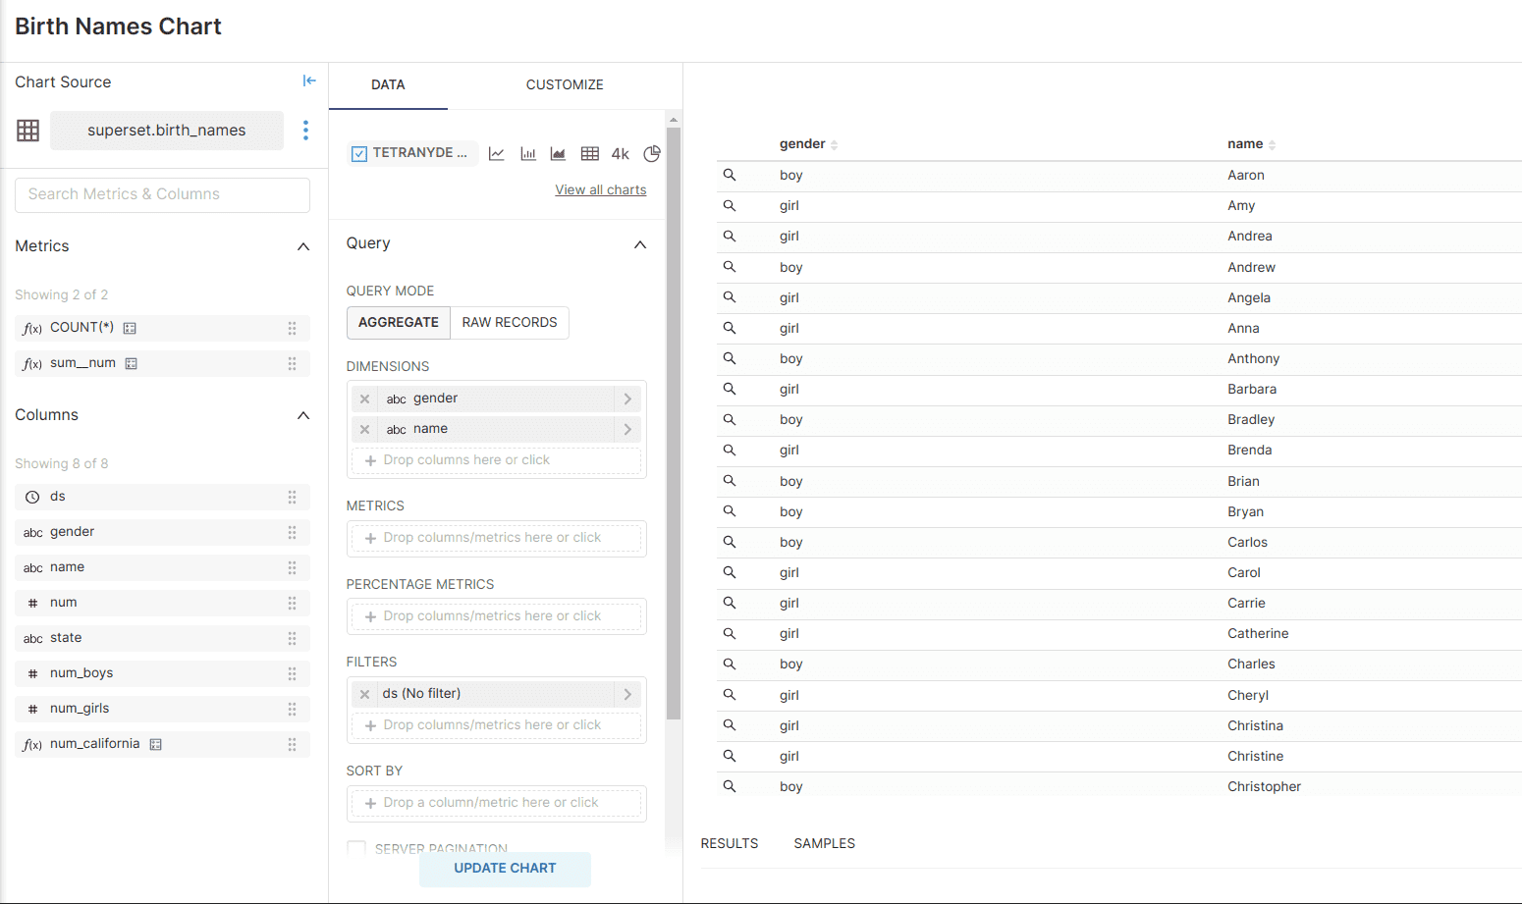Viewport: 1522px width, 904px height.
Task: Click the UPDATE CHART button
Action: pos(505,869)
